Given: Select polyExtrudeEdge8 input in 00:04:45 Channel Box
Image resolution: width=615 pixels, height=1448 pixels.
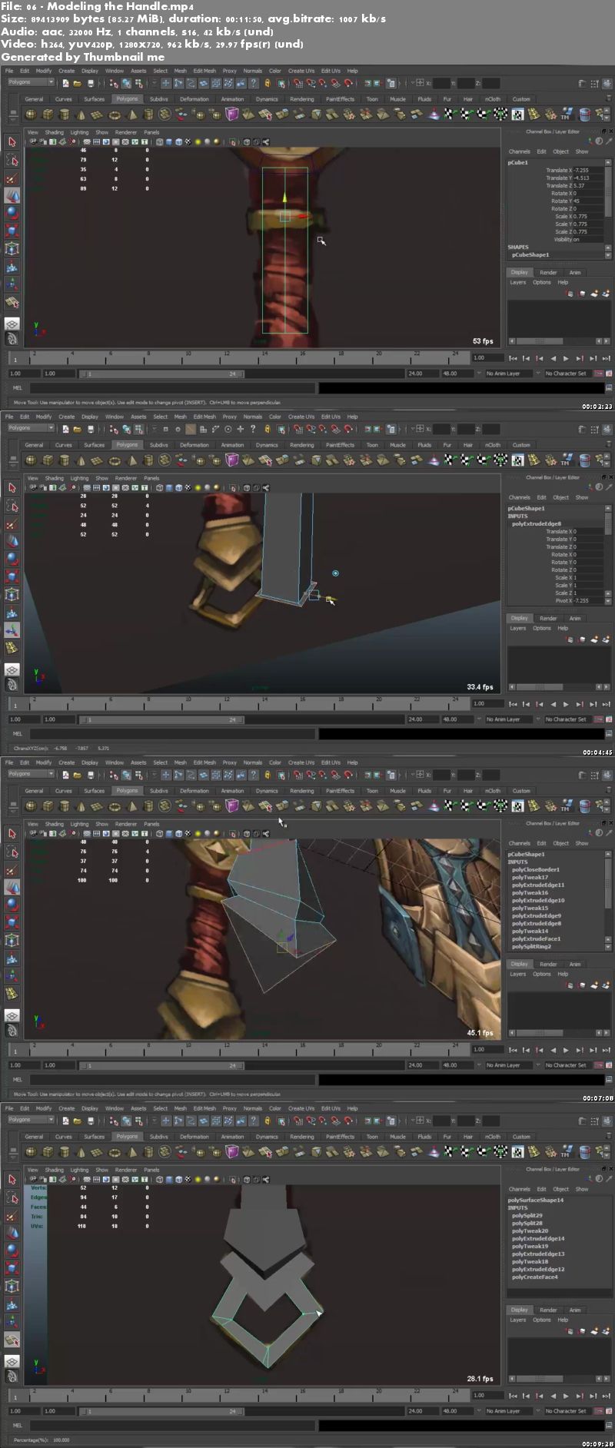Looking at the screenshot, I should [537, 524].
